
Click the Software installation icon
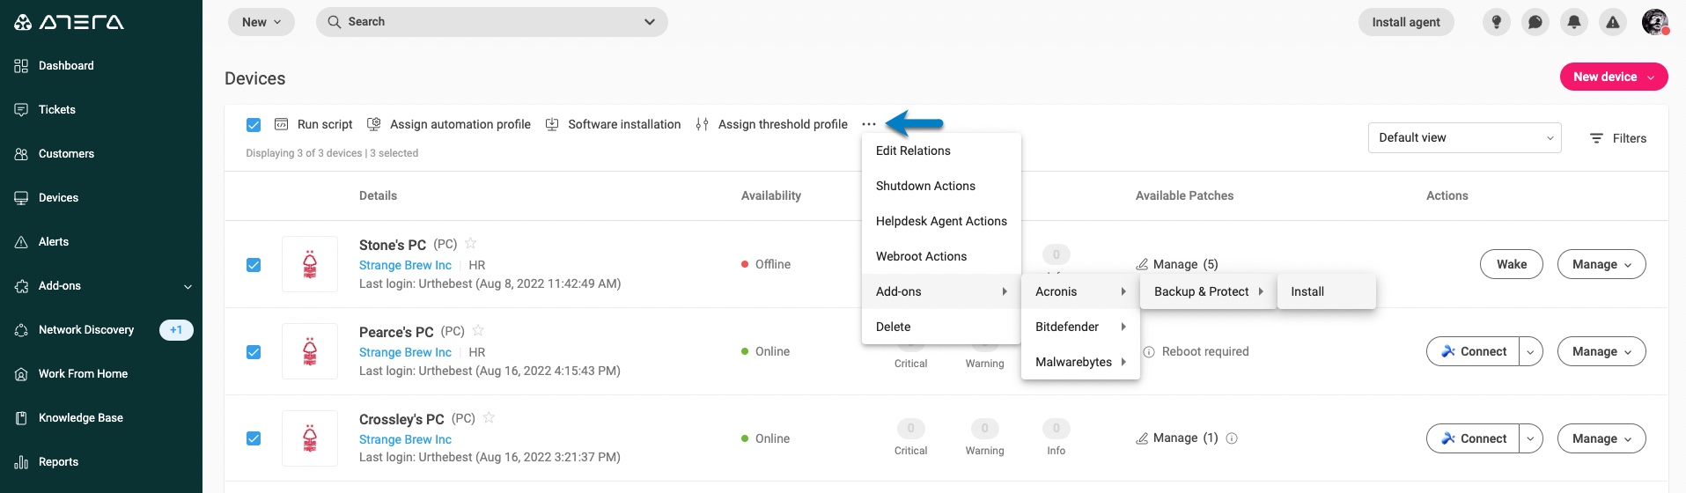click(x=552, y=124)
